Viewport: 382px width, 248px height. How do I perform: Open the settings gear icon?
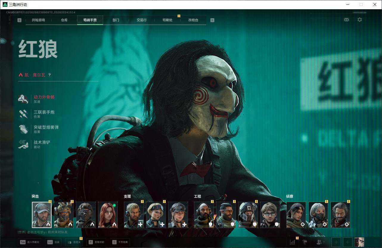[x=360, y=20]
